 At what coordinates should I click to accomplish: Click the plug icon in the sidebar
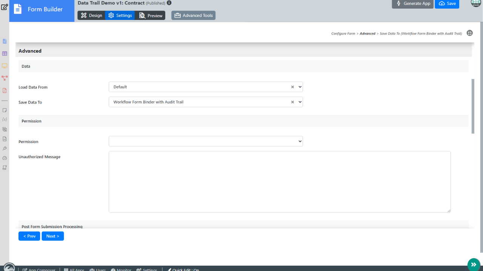tap(5, 148)
